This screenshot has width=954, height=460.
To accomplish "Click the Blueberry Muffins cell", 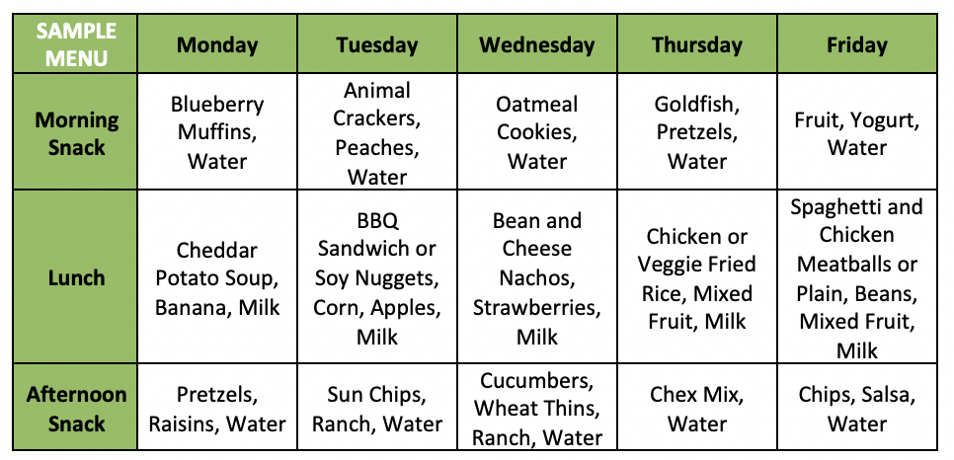I will tap(217, 133).
